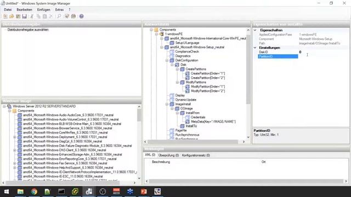Screen dimensions: 351x197
Task: Click the Copy toolbar icon
Action: click(38, 16)
